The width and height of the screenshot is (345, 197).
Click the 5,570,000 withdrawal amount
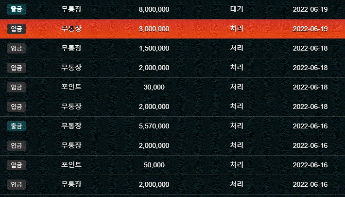coord(154,126)
